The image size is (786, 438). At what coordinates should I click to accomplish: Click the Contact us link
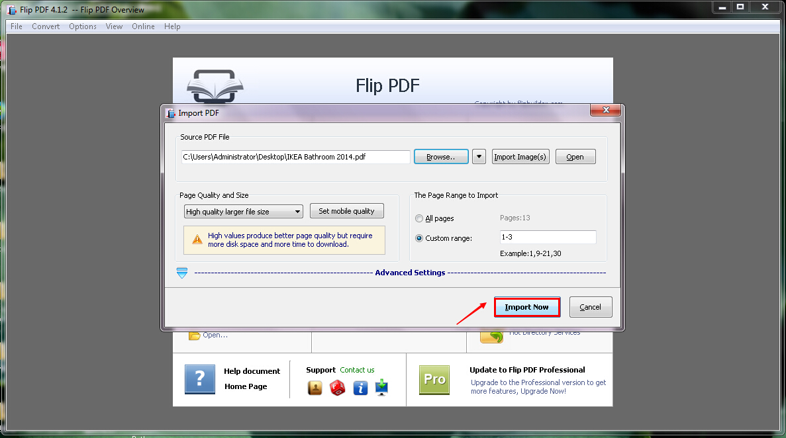coord(357,370)
